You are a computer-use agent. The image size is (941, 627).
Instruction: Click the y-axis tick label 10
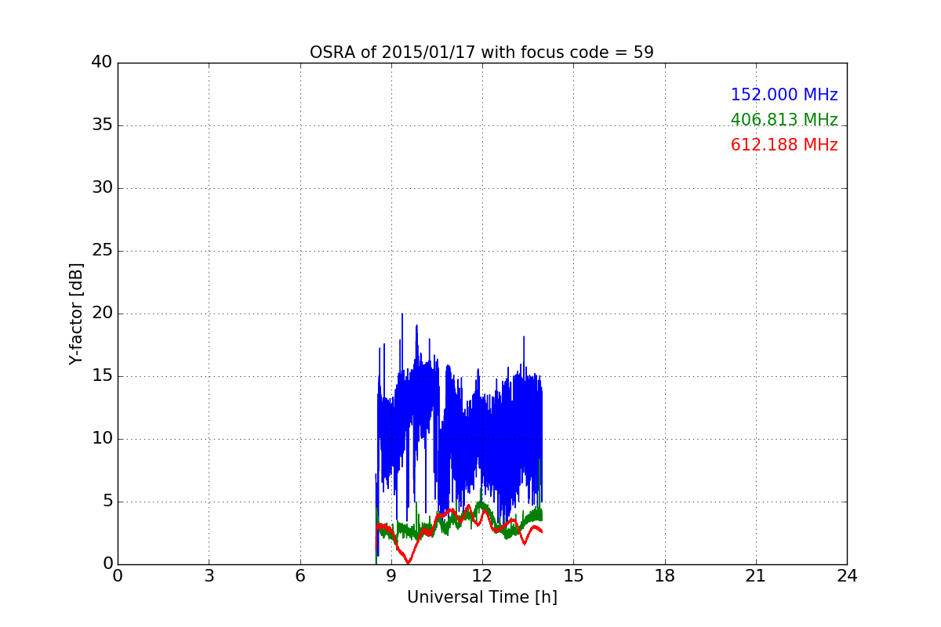[x=102, y=439]
